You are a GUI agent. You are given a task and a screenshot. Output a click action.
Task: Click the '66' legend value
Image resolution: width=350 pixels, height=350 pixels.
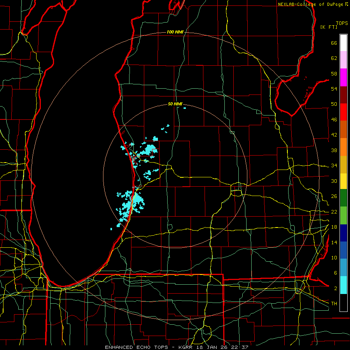[x=334, y=43]
